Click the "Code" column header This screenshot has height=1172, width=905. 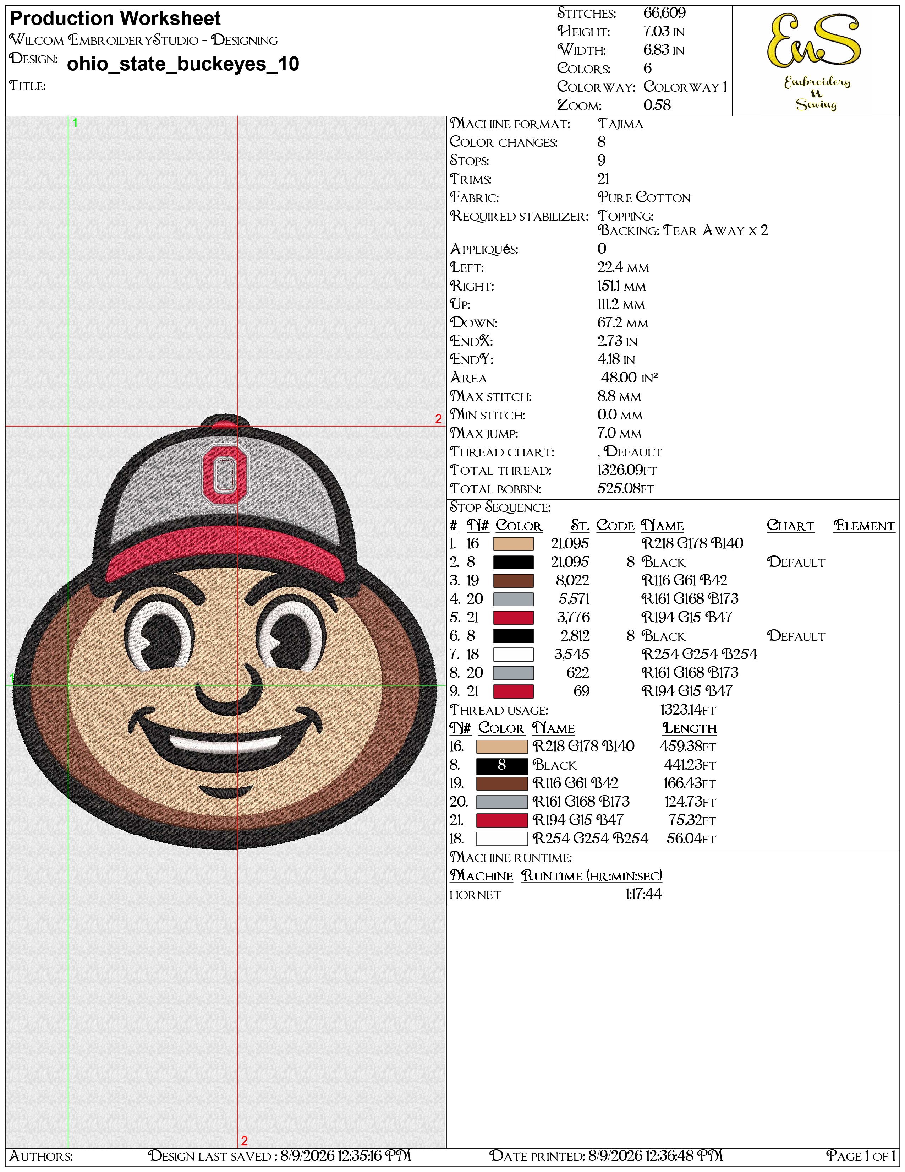(615, 526)
